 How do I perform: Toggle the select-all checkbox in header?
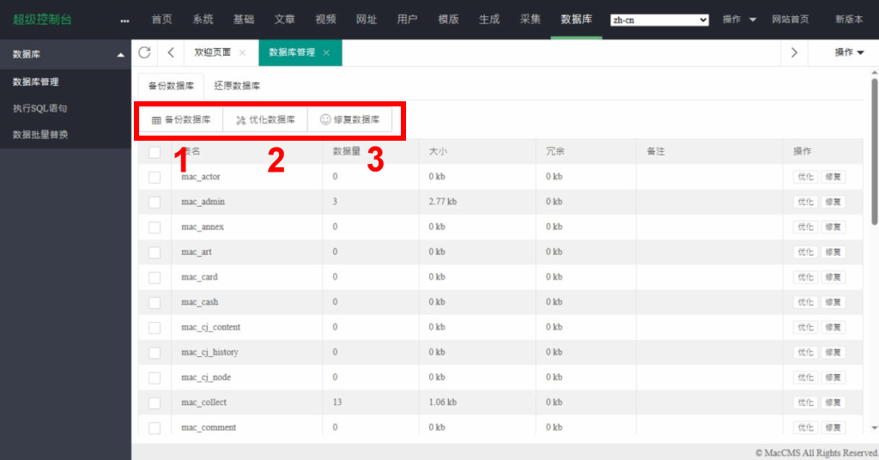pyautogui.click(x=155, y=152)
